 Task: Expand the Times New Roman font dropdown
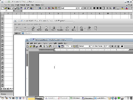(x=104, y=46)
